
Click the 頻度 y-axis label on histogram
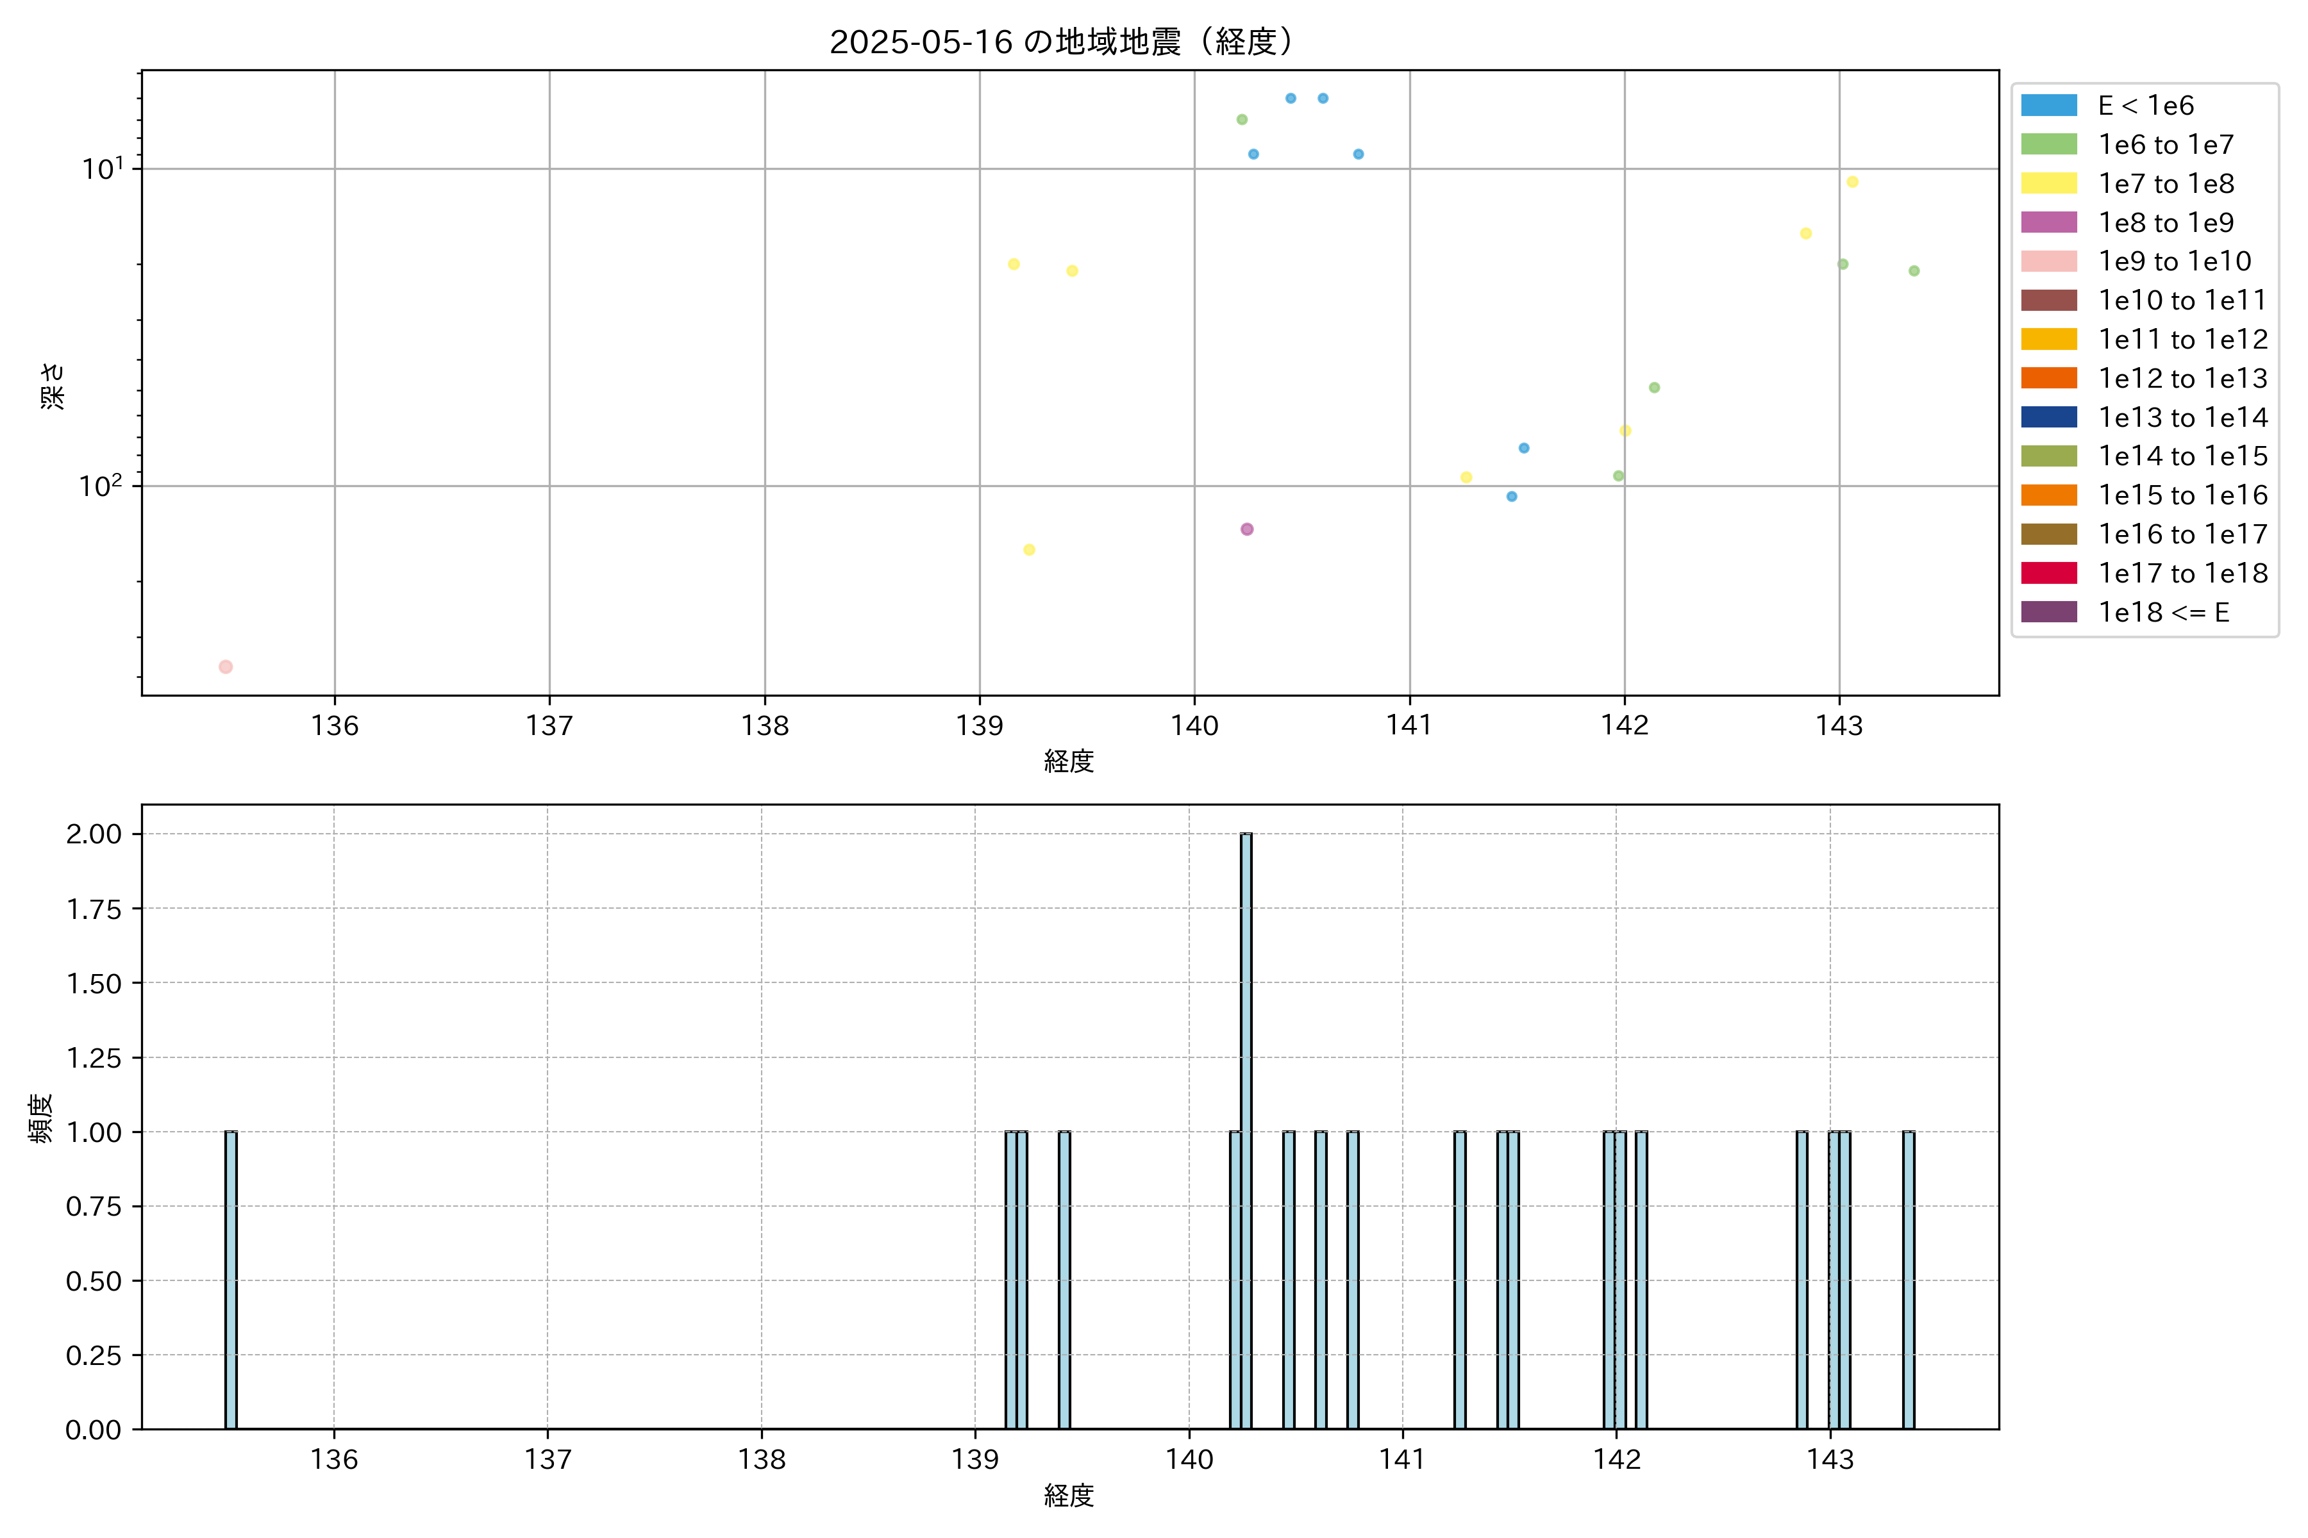40,1118
